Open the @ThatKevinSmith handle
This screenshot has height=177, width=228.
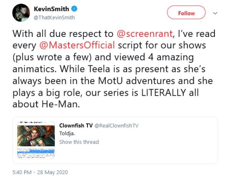tap(54, 17)
